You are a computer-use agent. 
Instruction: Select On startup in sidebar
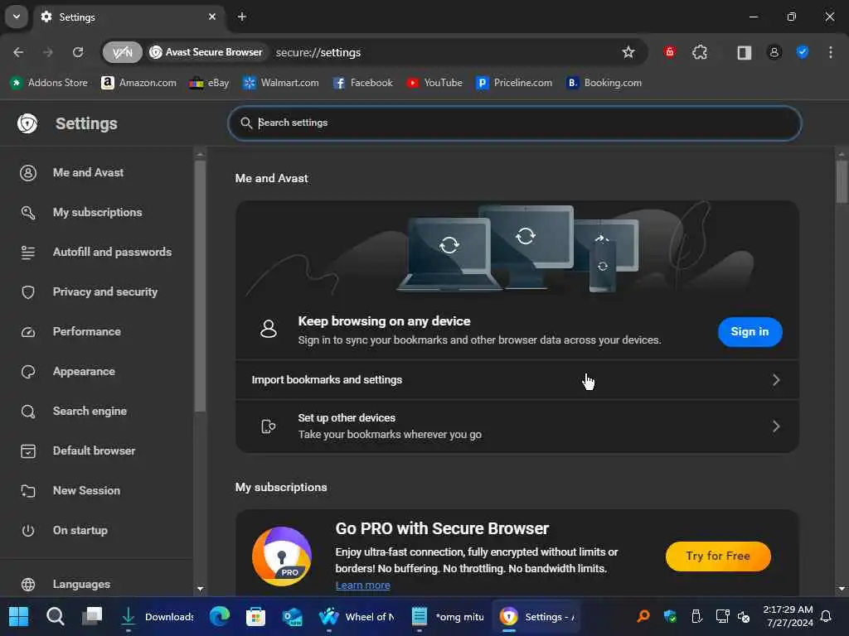click(98, 531)
